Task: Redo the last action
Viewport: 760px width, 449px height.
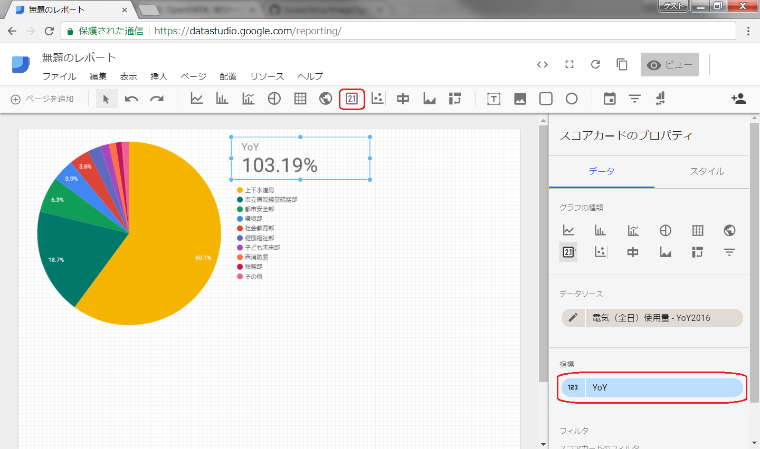Action: pos(157,99)
